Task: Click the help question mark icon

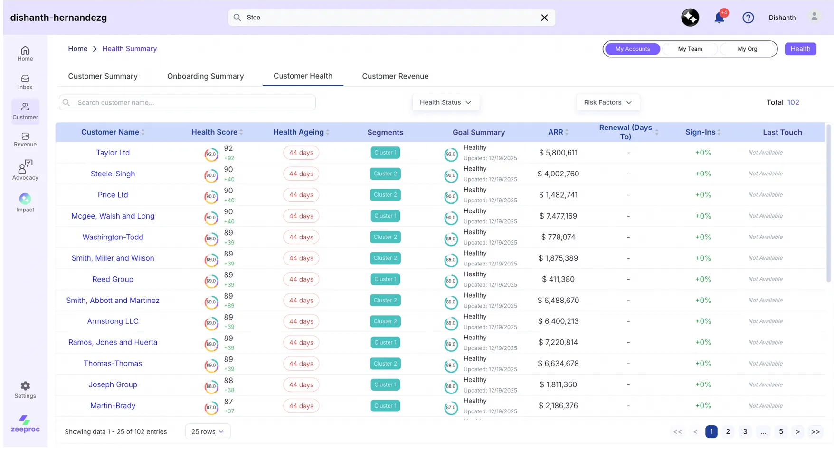Action: pyautogui.click(x=748, y=18)
